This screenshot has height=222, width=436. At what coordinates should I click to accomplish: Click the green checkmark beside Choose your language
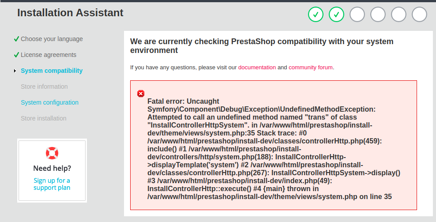pos(16,39)
